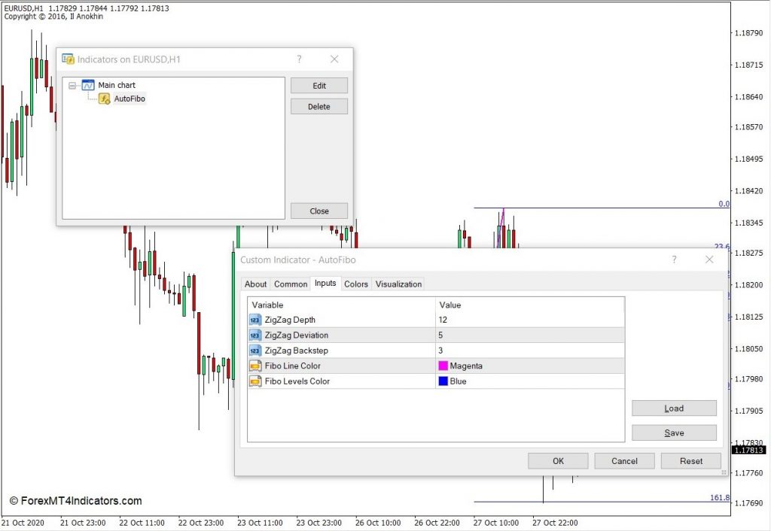
Task: Click the EURUSD,H1 chart header text
Action: point(23,8)
